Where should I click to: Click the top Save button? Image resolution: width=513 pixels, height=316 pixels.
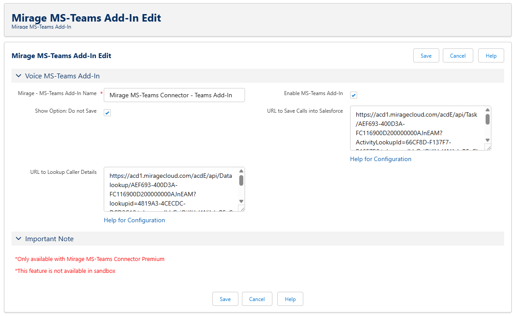(426, 55)
